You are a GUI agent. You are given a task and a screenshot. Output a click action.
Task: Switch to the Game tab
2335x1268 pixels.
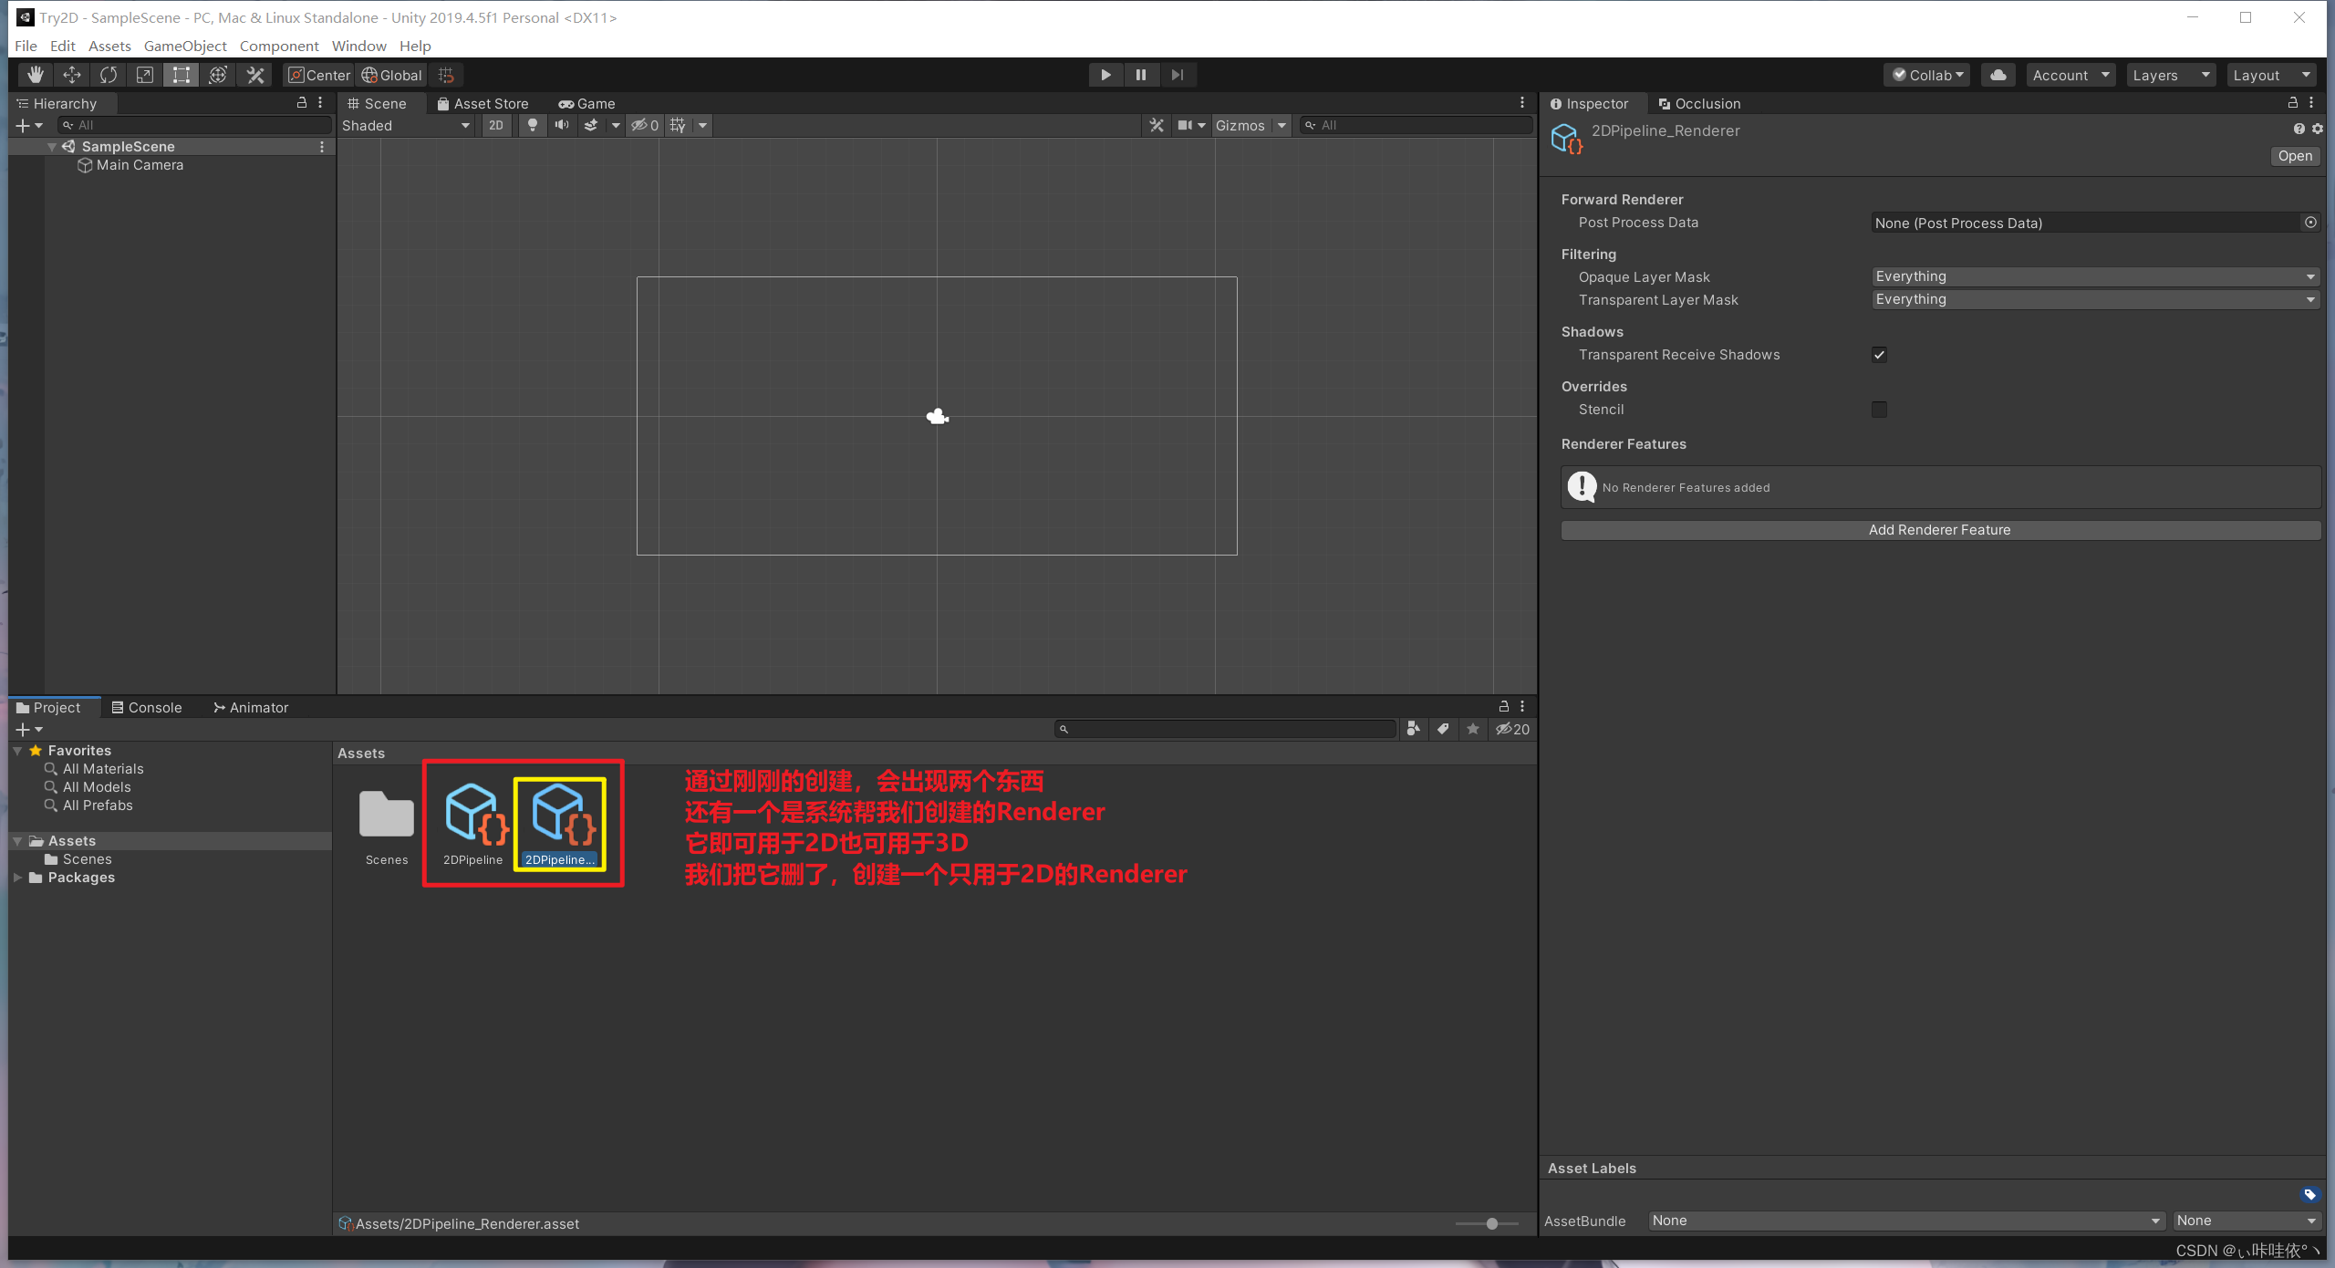pos(586,103)
